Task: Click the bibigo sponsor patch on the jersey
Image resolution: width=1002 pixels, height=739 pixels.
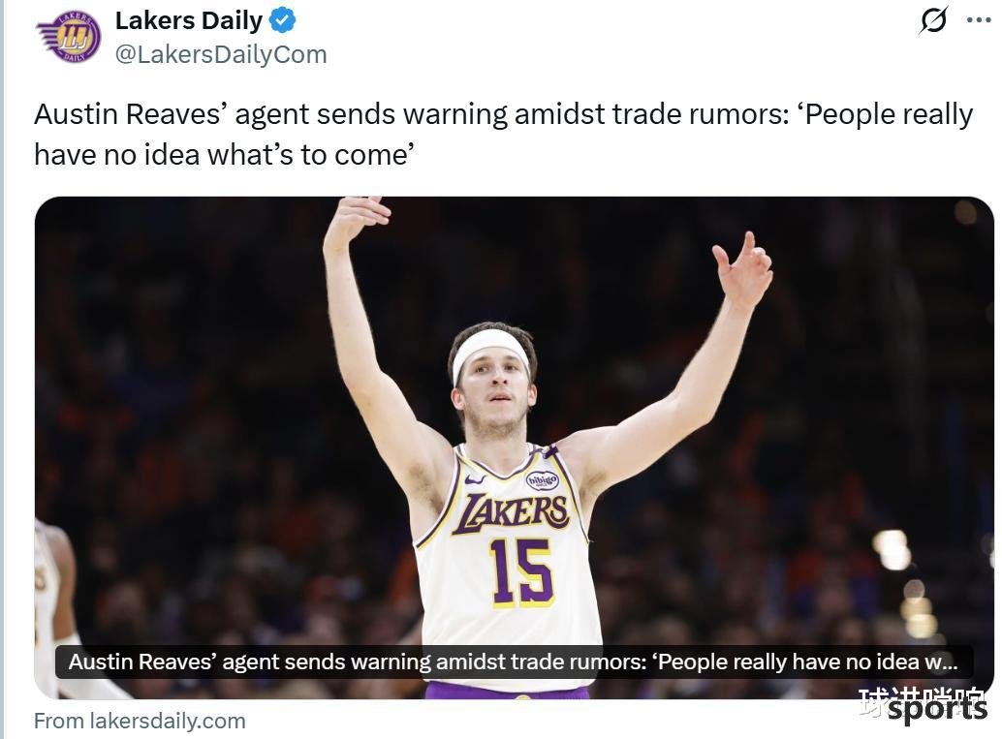Action: coord(542,479)
